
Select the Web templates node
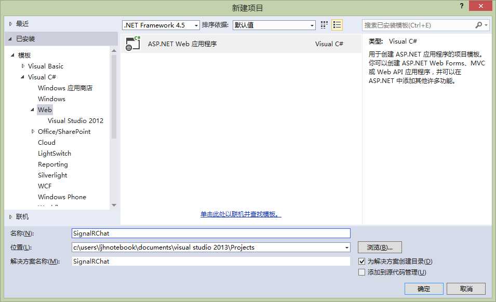(x=45, y=109)
